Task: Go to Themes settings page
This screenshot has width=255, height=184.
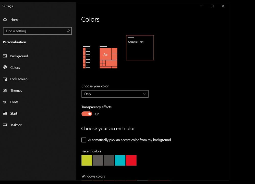Action: tap(16, 90)
